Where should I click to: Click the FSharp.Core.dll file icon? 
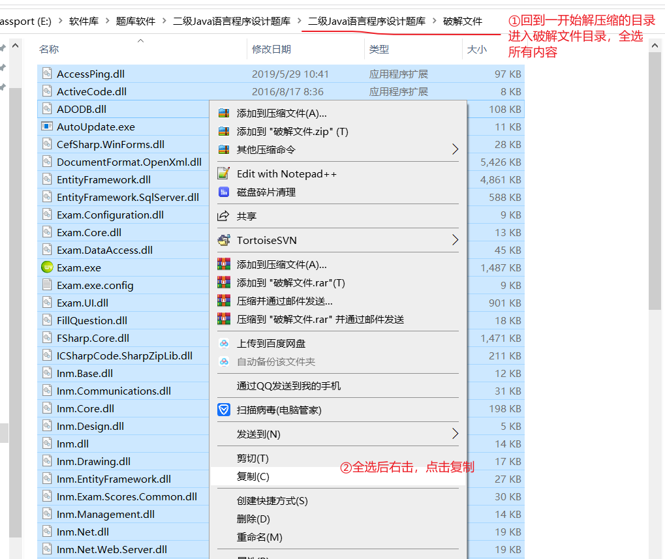coord(47,338)
